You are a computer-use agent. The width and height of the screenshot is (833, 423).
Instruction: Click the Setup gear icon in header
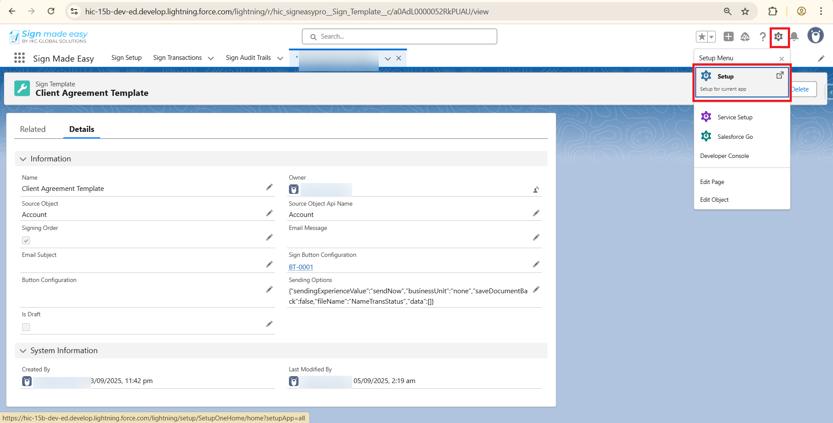(779, 37)
